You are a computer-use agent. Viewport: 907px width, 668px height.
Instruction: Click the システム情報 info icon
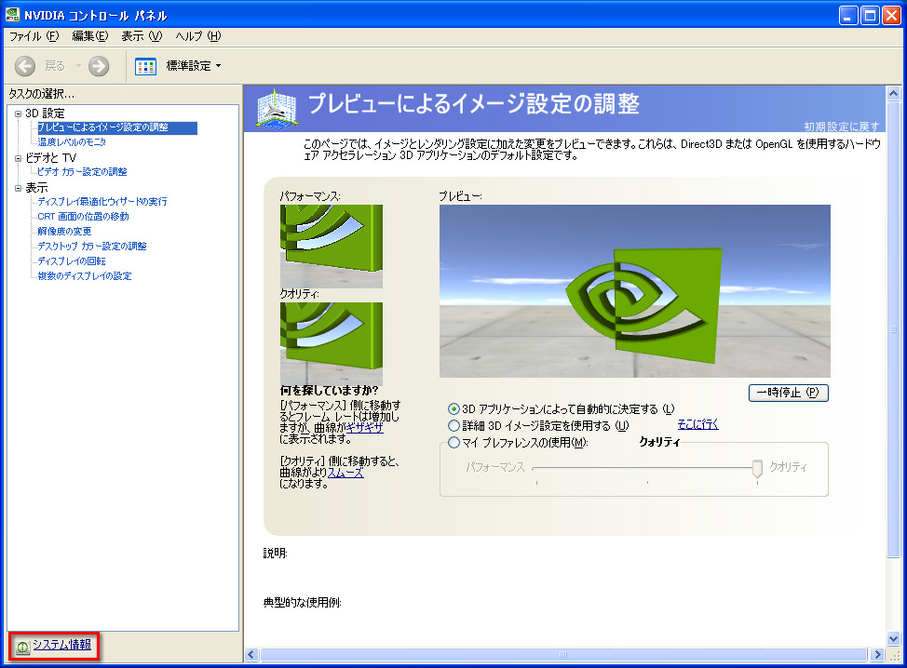[x=22, y=648]
